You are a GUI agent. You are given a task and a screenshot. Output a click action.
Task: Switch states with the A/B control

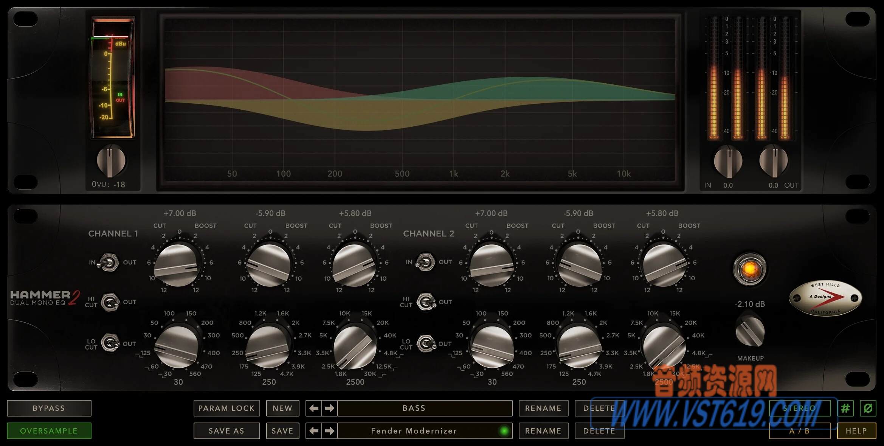(799, 431)
